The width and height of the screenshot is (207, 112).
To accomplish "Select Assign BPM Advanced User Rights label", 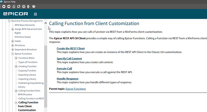I will (x=28, y=31).
